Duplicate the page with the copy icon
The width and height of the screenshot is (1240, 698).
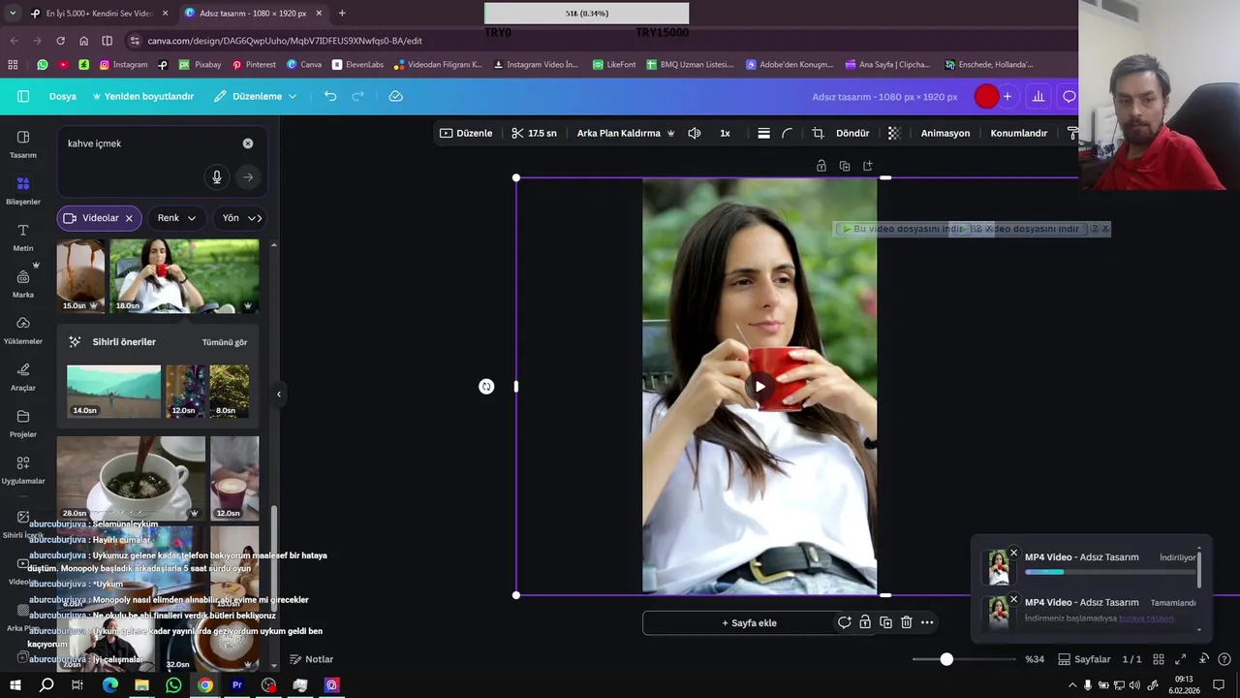pyautogui.click(x=885, y=622)
